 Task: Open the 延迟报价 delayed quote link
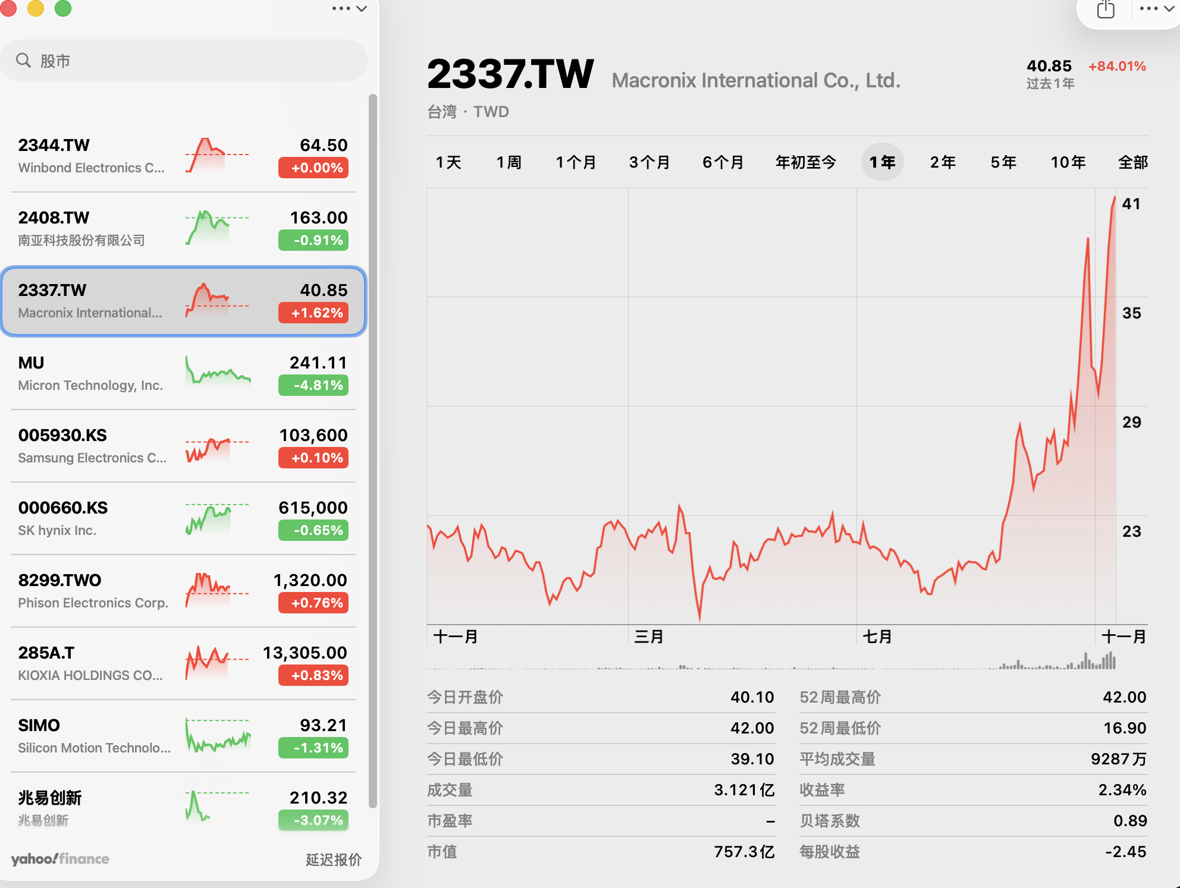tap(333, 859)
